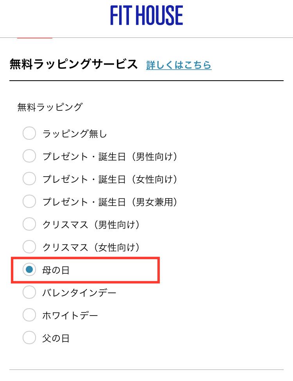Select the 父の日 radio circle

pyautogui.click(x=29, y=338)
